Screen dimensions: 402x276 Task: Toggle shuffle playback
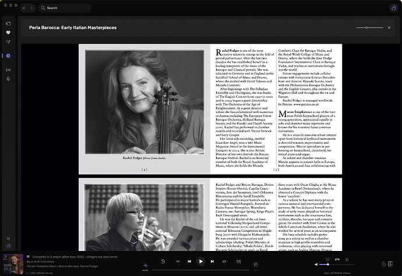click(x=178, y=261)
